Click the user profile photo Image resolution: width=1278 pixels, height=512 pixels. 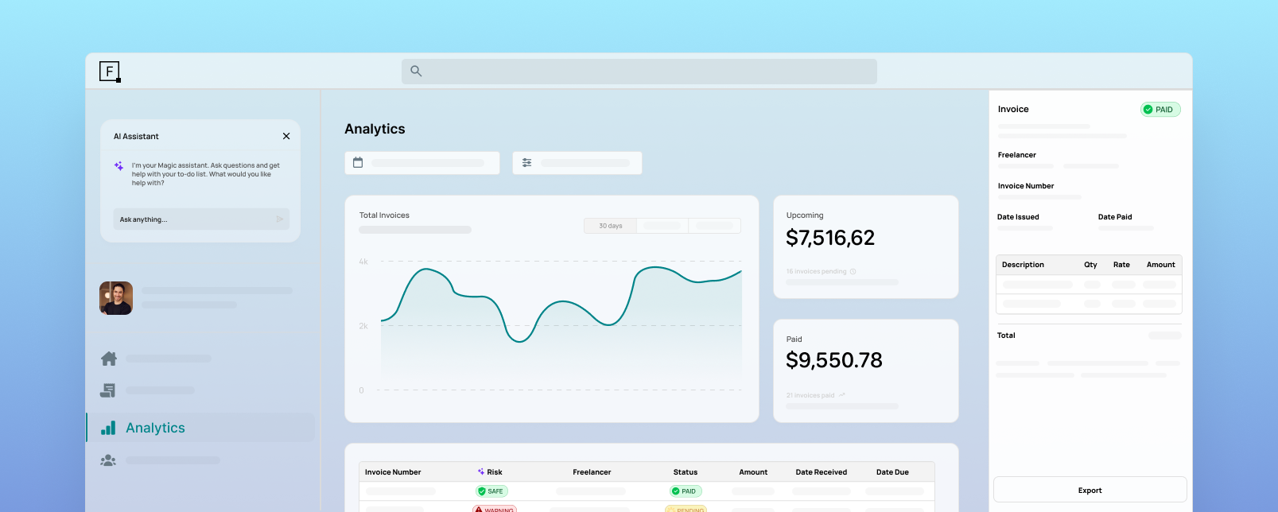click(116, 298)
